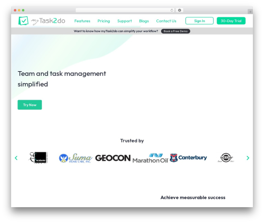Click the workflow banner question text
264x223 pixels.
point(116,31)
